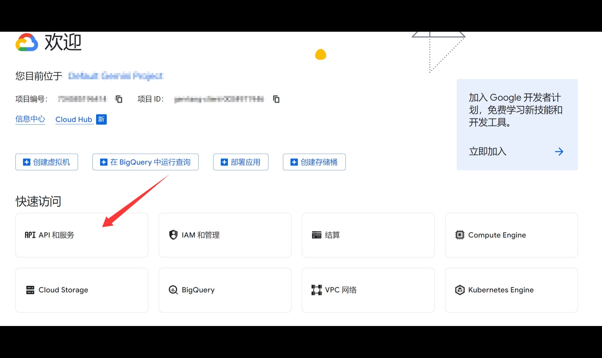The image size is (602, 358).
Task: Click 在 BigQuery 中运行查询 button
Action: click(145, 162)
